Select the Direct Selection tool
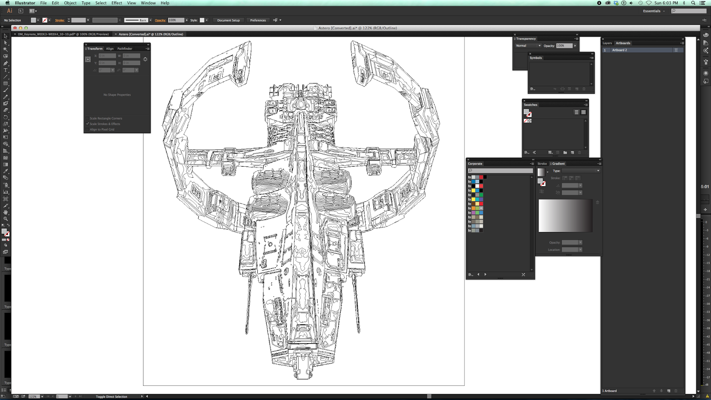 pyautogui.click(x=6, y=43)
